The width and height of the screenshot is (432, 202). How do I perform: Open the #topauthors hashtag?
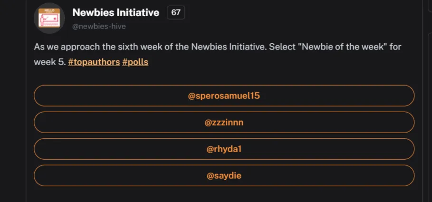point(94,62)
